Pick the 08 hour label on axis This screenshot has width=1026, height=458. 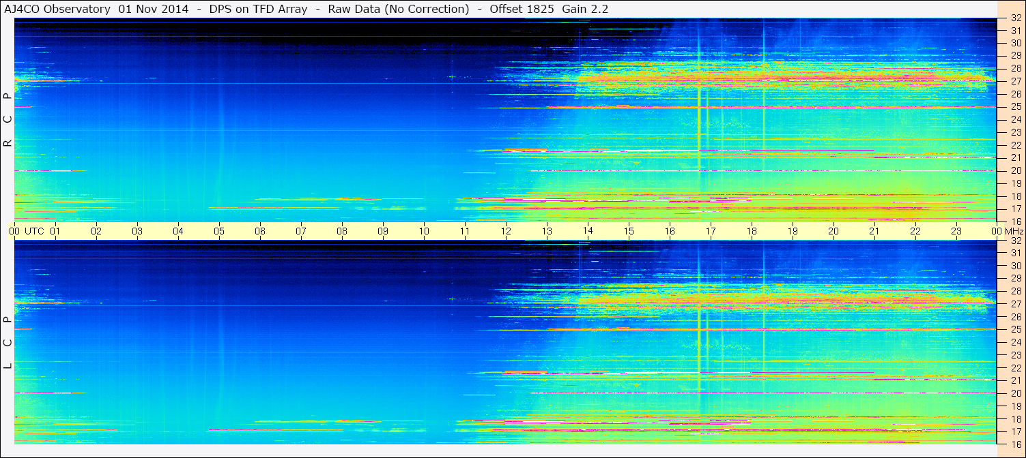[342, 231]
